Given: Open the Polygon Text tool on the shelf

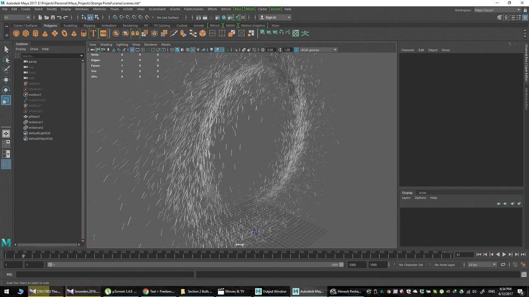Looking at the screenshot, I should 93,33.
